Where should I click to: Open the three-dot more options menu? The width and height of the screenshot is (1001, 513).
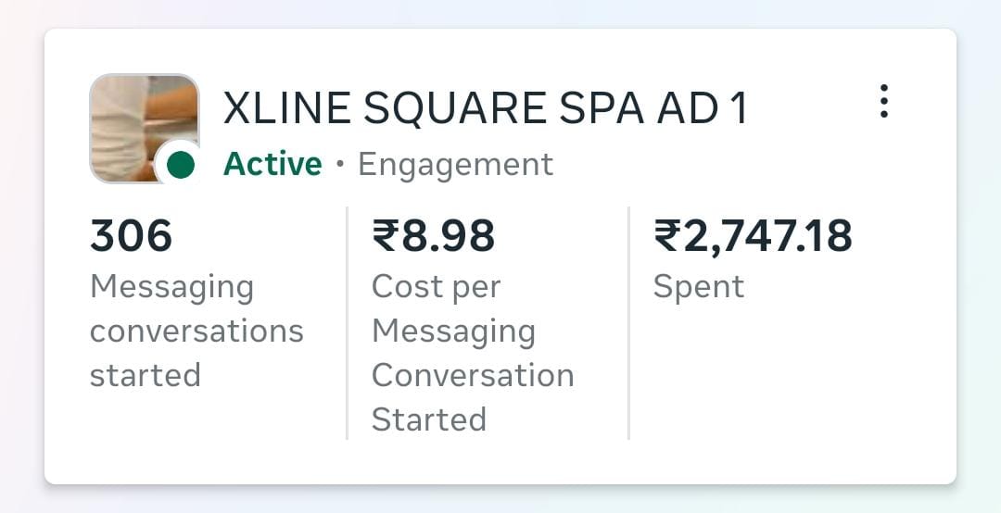(884, 101)
